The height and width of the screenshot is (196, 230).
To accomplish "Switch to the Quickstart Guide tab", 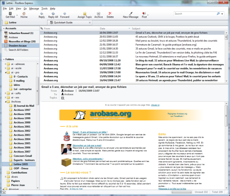I will [x=70, y=23].
